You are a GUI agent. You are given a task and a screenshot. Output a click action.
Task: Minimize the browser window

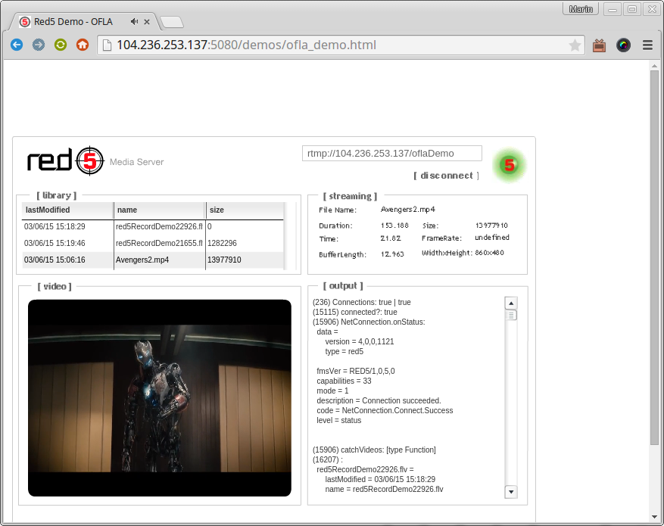[612, 9]
